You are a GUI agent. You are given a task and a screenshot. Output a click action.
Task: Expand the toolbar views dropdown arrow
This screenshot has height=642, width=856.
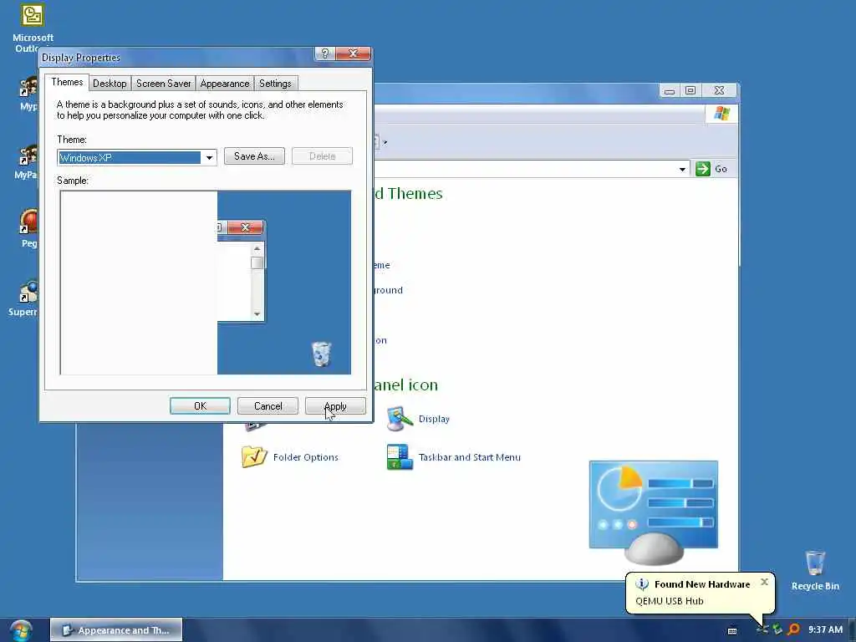(x=385, y=142)
